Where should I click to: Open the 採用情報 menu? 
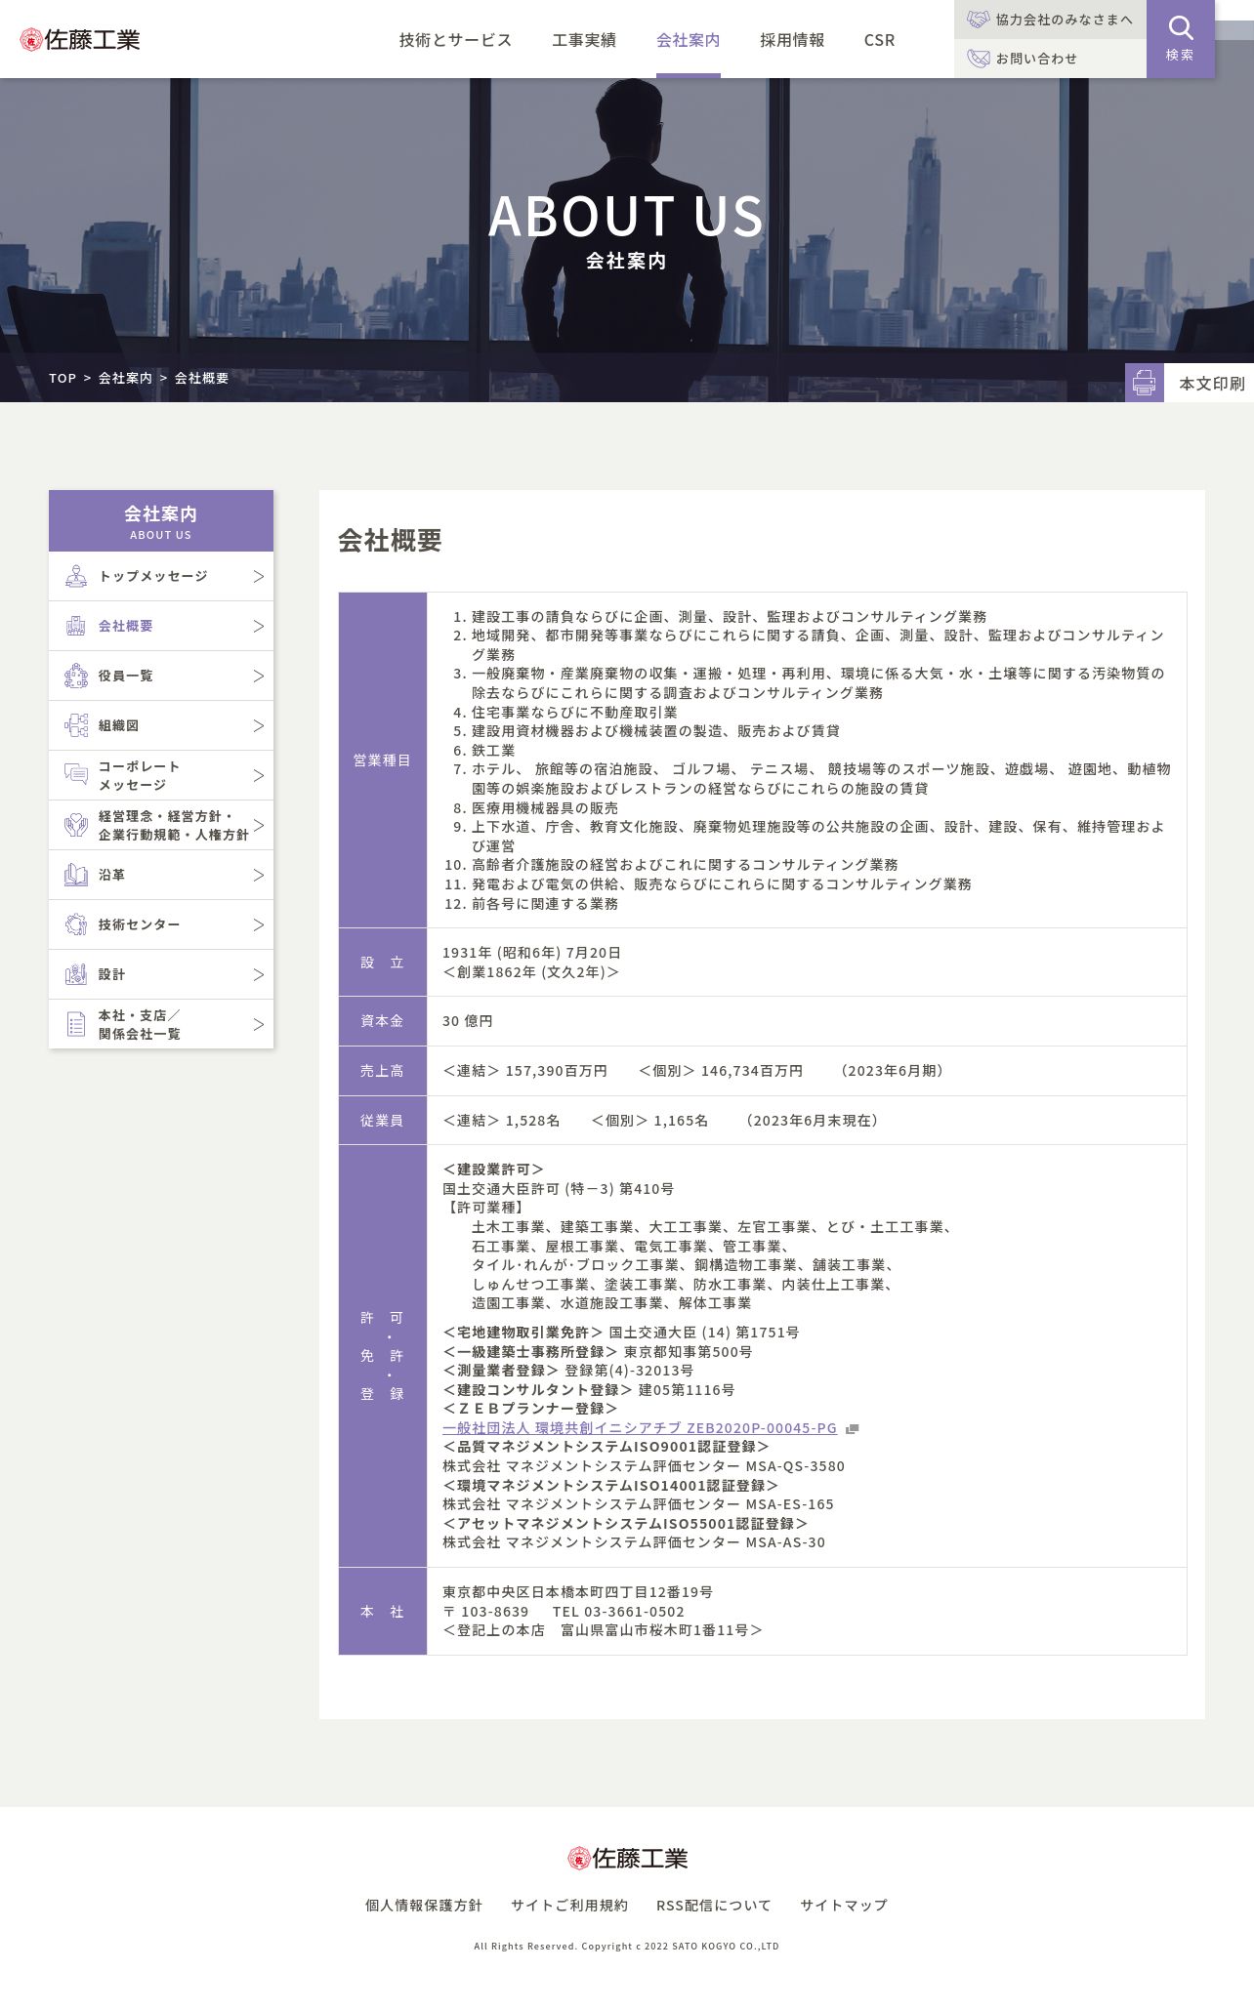792,40
